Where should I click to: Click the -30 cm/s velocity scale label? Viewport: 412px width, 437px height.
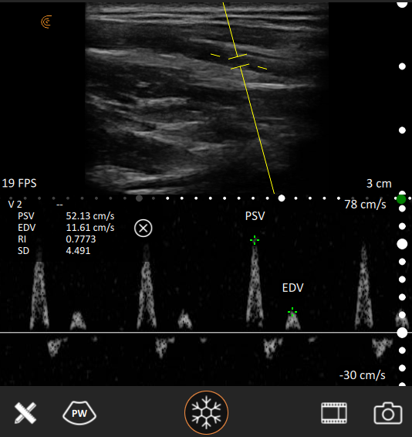click(362, 375)
